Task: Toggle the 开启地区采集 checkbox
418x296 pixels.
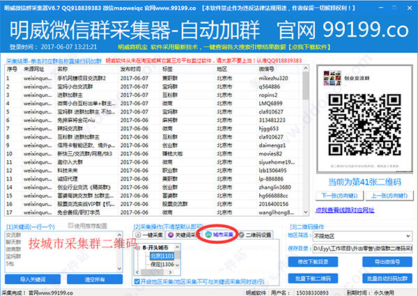Action: pyautogui.click(x=138, y=281)
